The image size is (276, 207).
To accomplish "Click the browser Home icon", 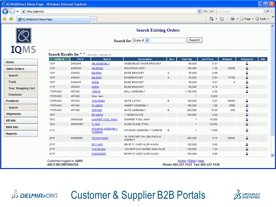I will coord(211,18).
